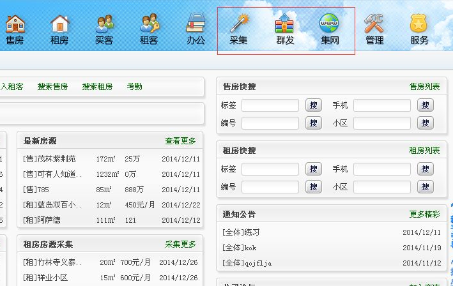The width and height of the screenshot is (453, 286).
Task: Click 查看更多 in 最新房源
Action: pos(180,141)
